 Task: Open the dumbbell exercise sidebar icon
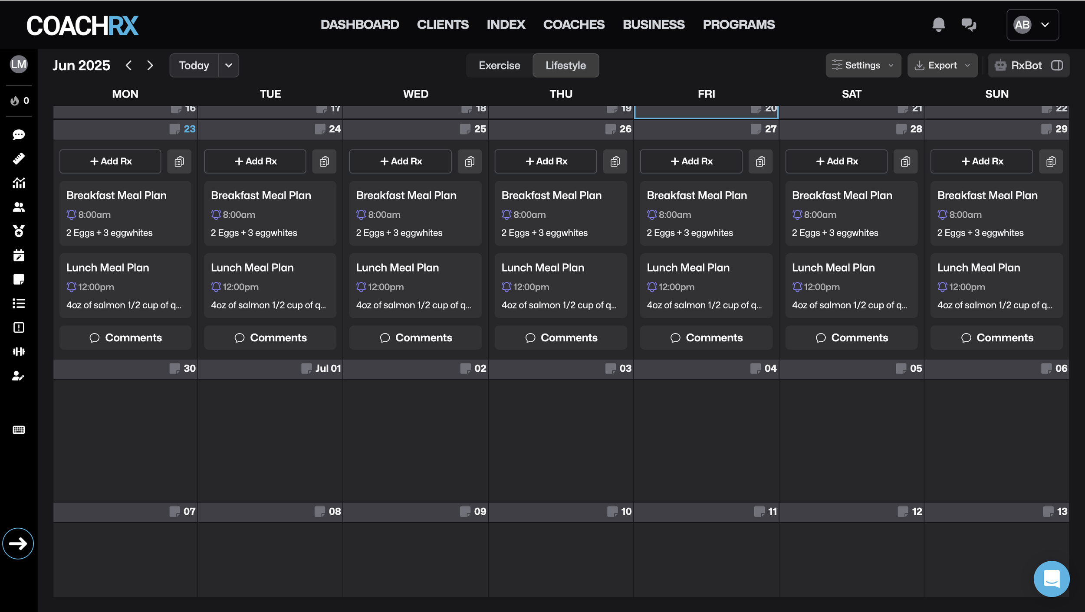[19, 351]
